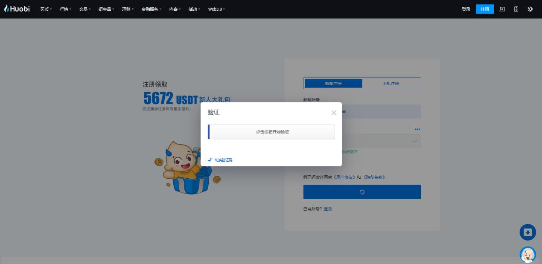The height and width of the screenshot is (264, 542).
Task: Expand the 买币 dropdown menu
Action: pos(45,9)
